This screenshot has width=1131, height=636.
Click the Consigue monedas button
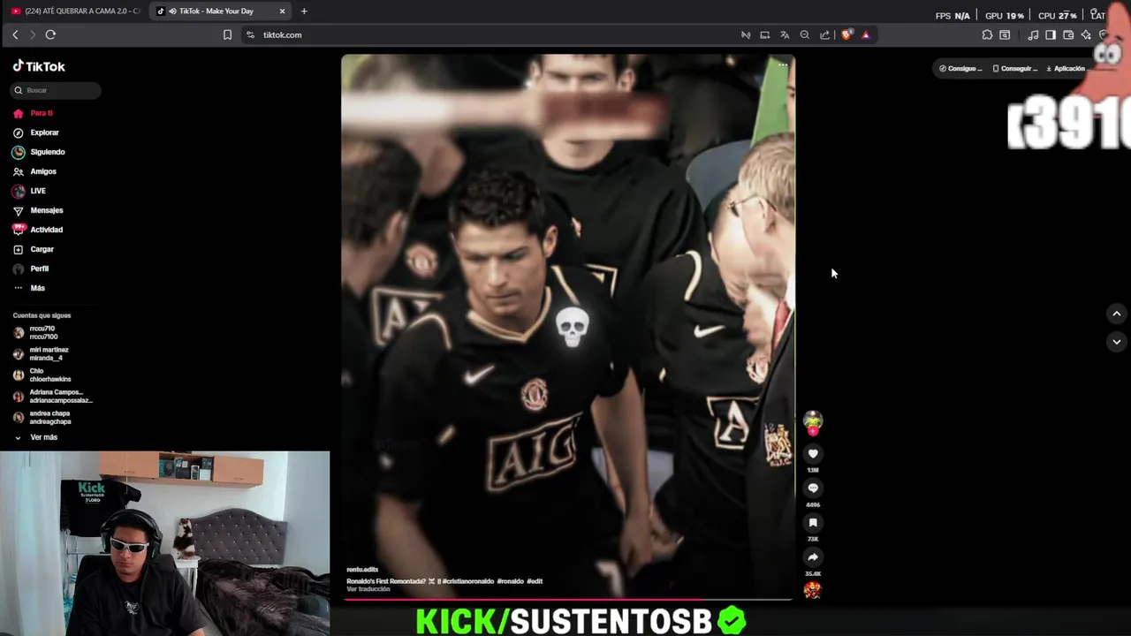pyautogui.click(x=960, y=68)
